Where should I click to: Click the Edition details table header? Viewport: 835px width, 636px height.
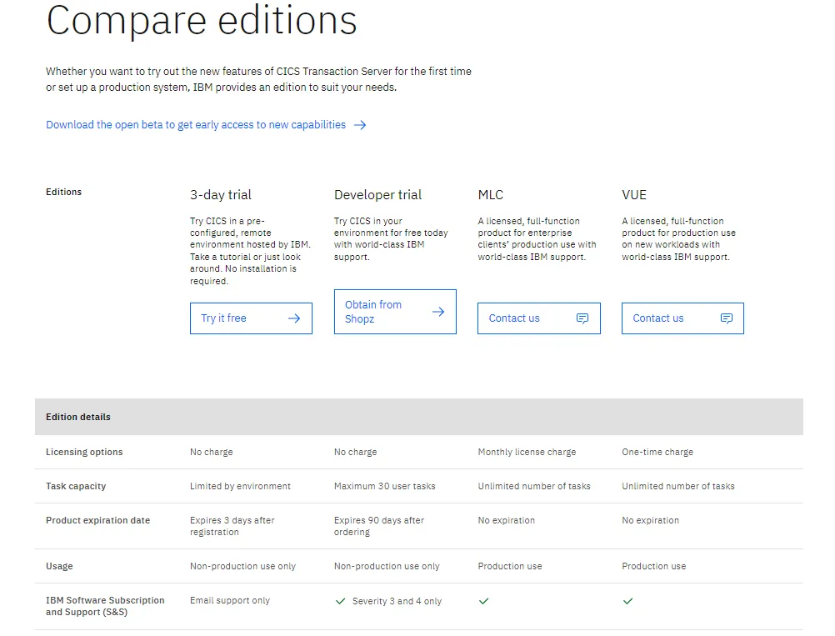78,417
